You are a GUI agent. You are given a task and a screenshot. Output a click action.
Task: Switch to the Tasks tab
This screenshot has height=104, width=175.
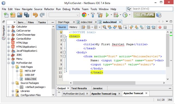click(42, 22)
